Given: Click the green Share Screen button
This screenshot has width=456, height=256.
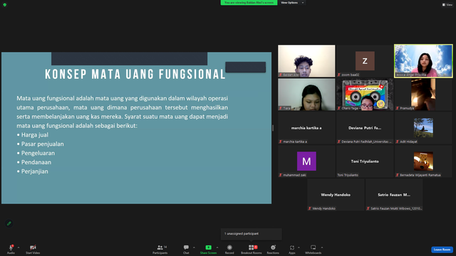Looking at the screenshot, I should (208, 249).
